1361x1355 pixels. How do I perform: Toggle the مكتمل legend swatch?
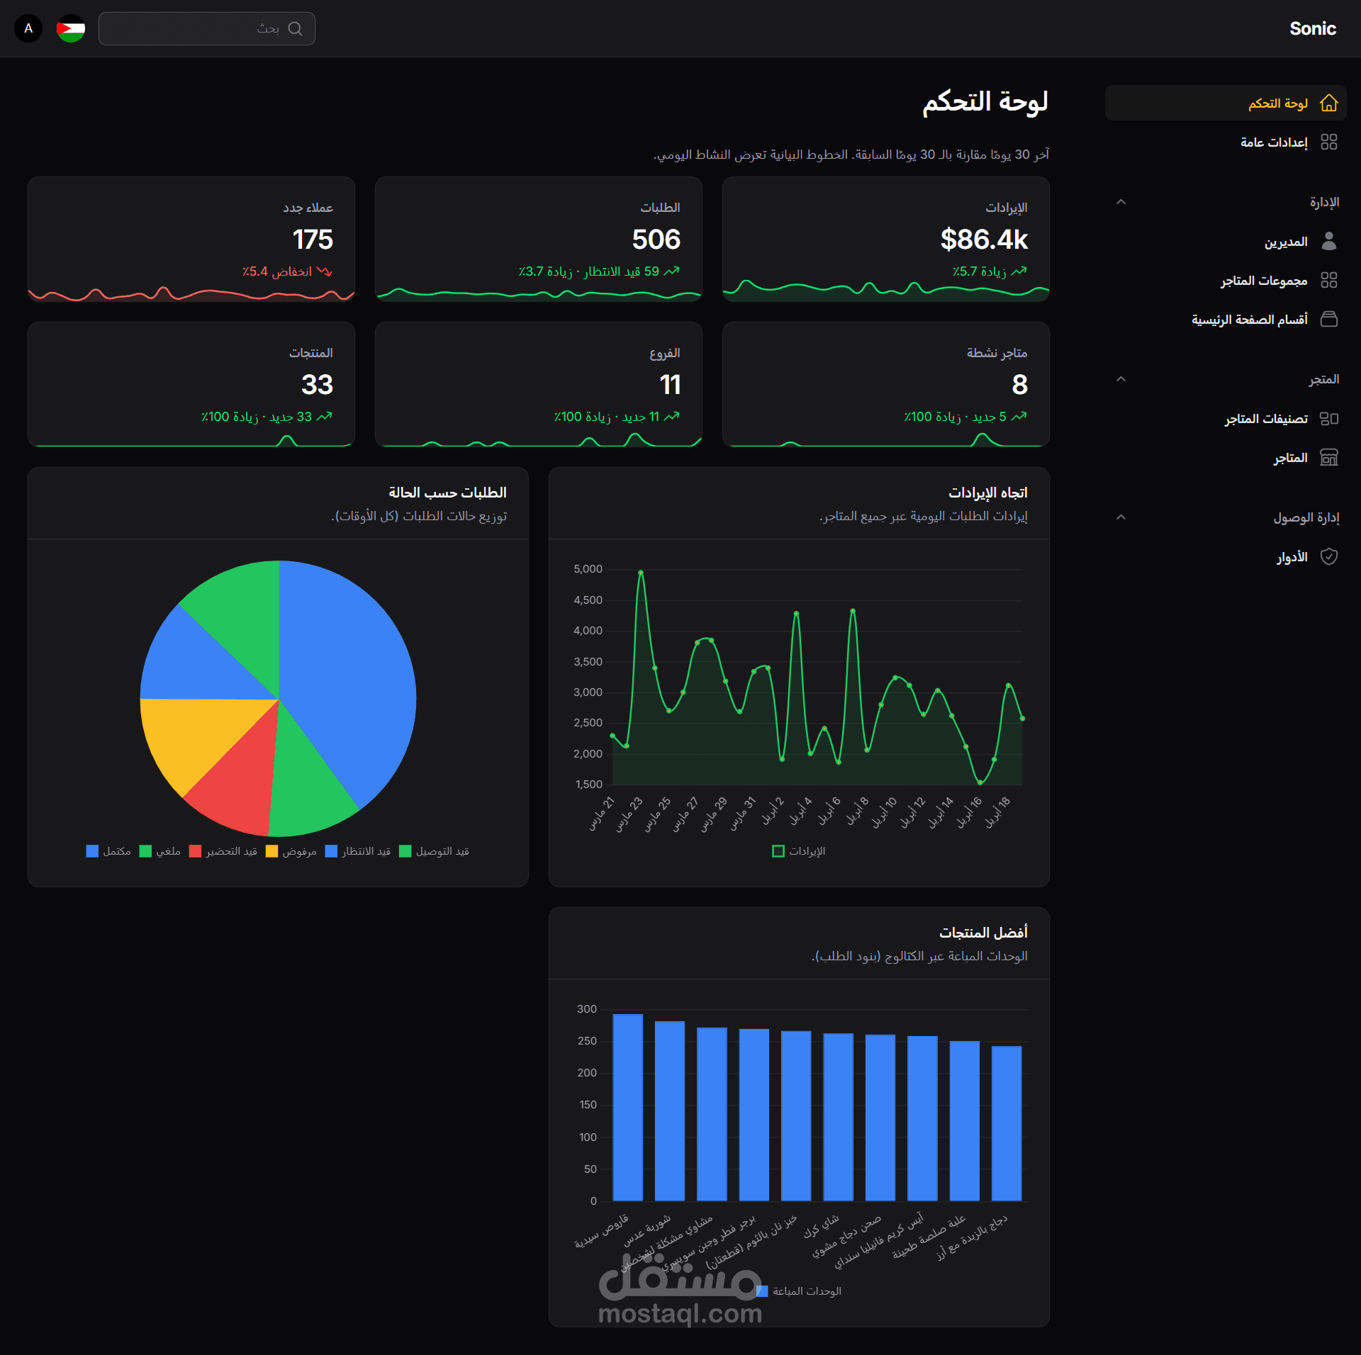92,851
